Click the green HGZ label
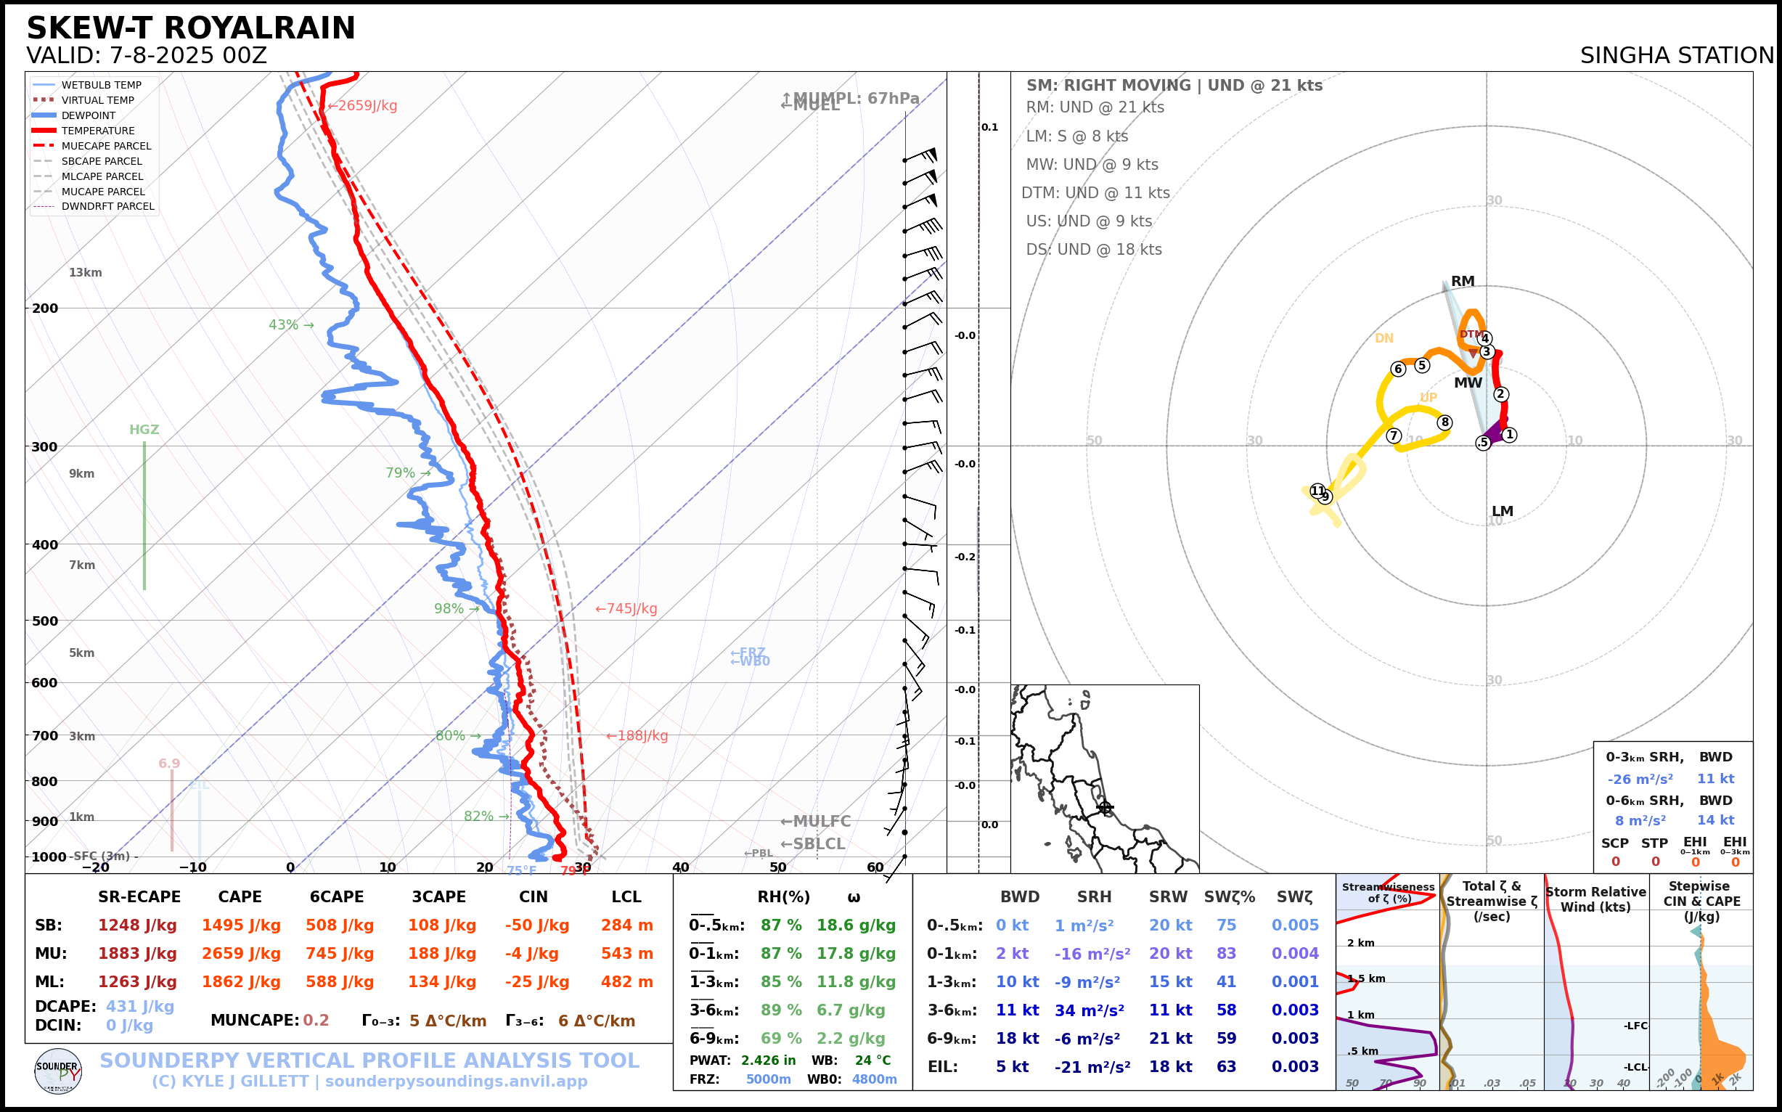This screenshot has width=1782, height=1112. click(144, 430)
